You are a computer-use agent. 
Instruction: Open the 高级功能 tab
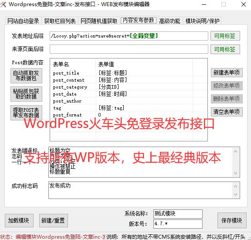click(x=170, y=21)
